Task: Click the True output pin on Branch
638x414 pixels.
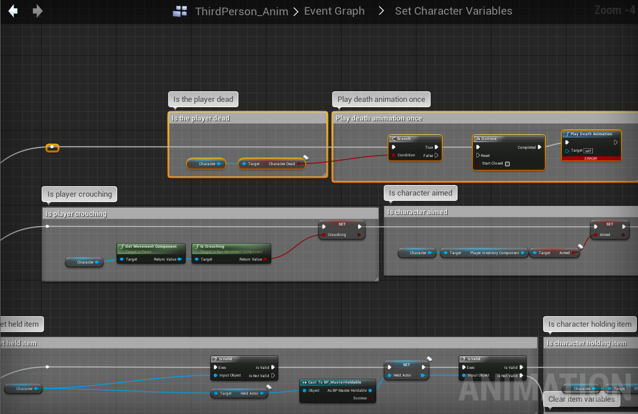Action: coord(437,148)
